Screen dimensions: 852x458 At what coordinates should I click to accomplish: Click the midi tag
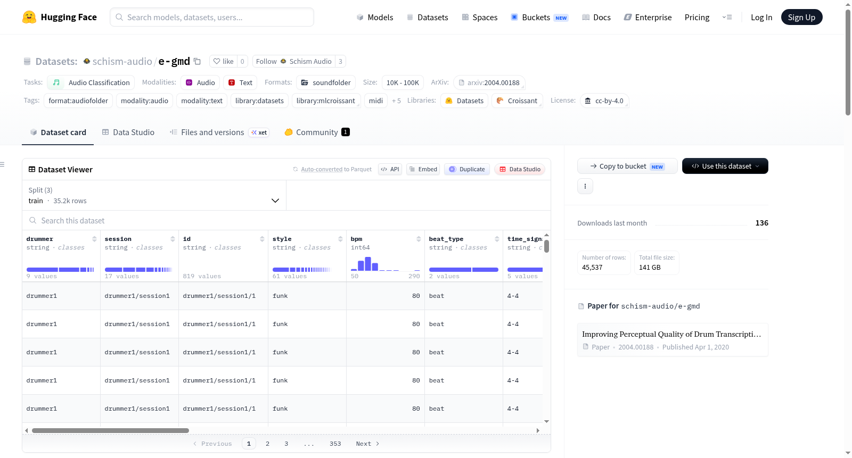[376, 101]
